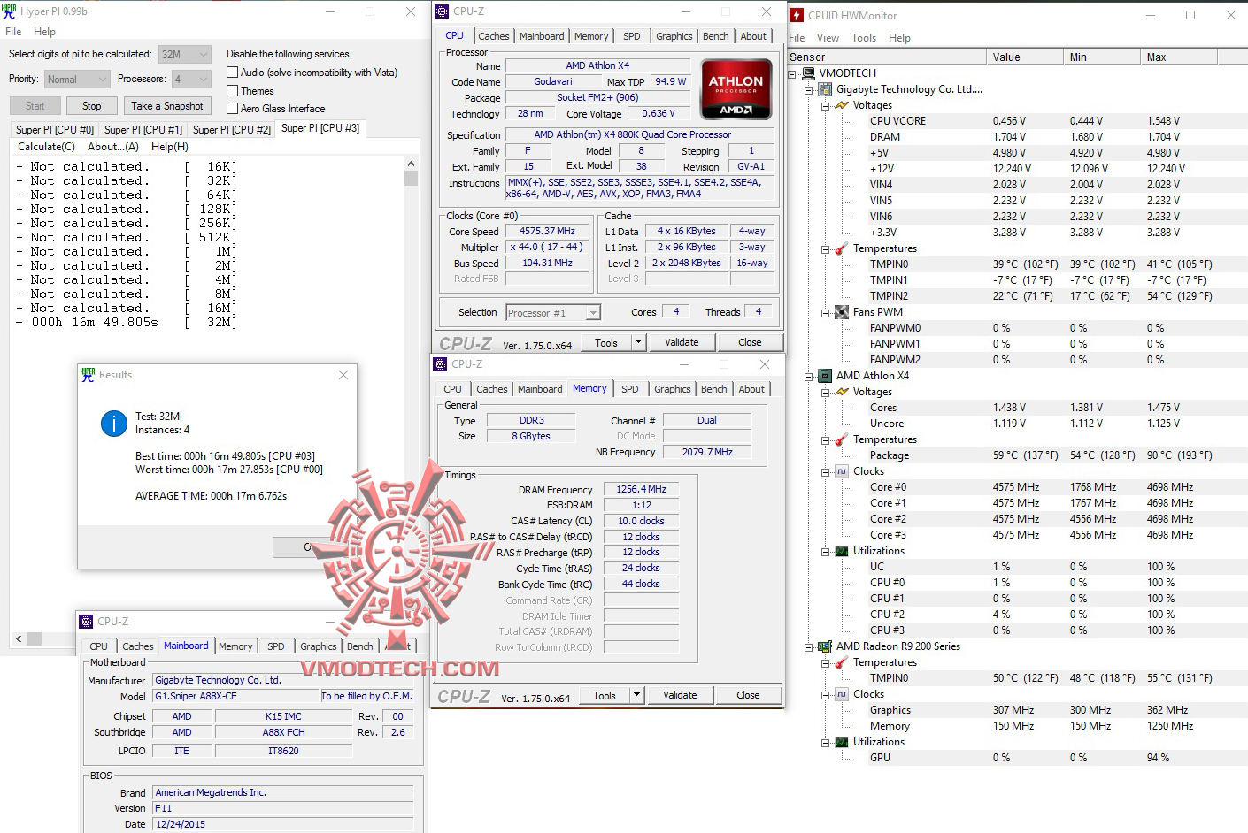Open the digits of pi 32M dropdown
1248x833 pixels.
(x=185, y=54)
